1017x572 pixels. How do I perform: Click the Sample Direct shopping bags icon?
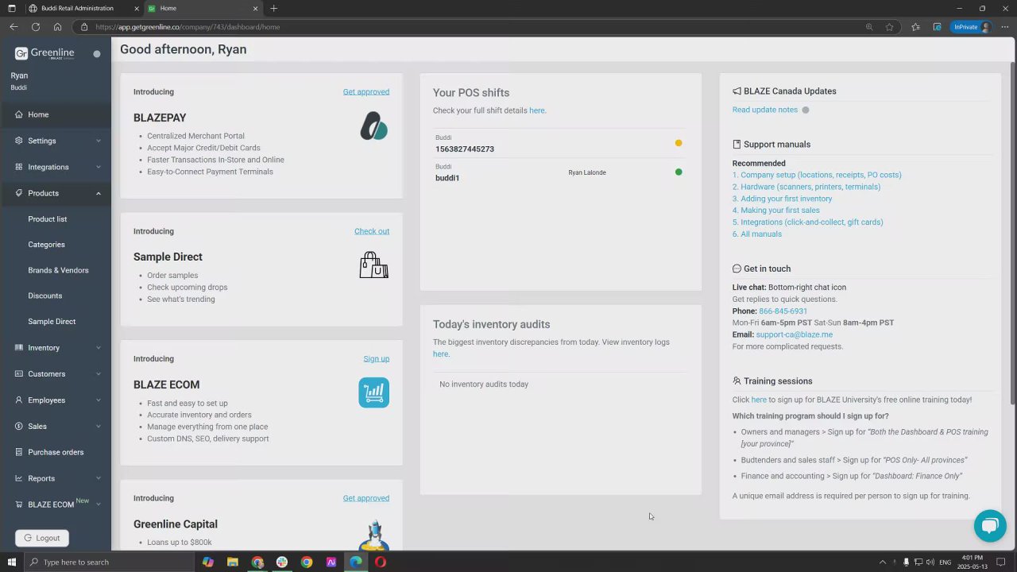[x=373, y=265]
